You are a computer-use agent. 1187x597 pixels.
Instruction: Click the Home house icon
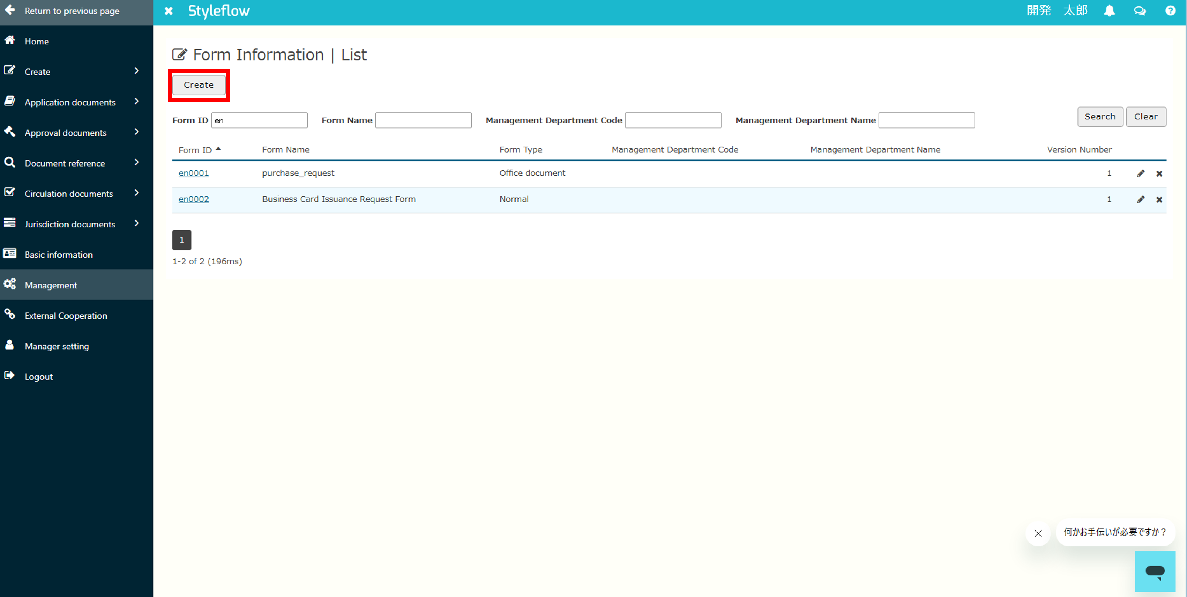(x=10, y=40)
